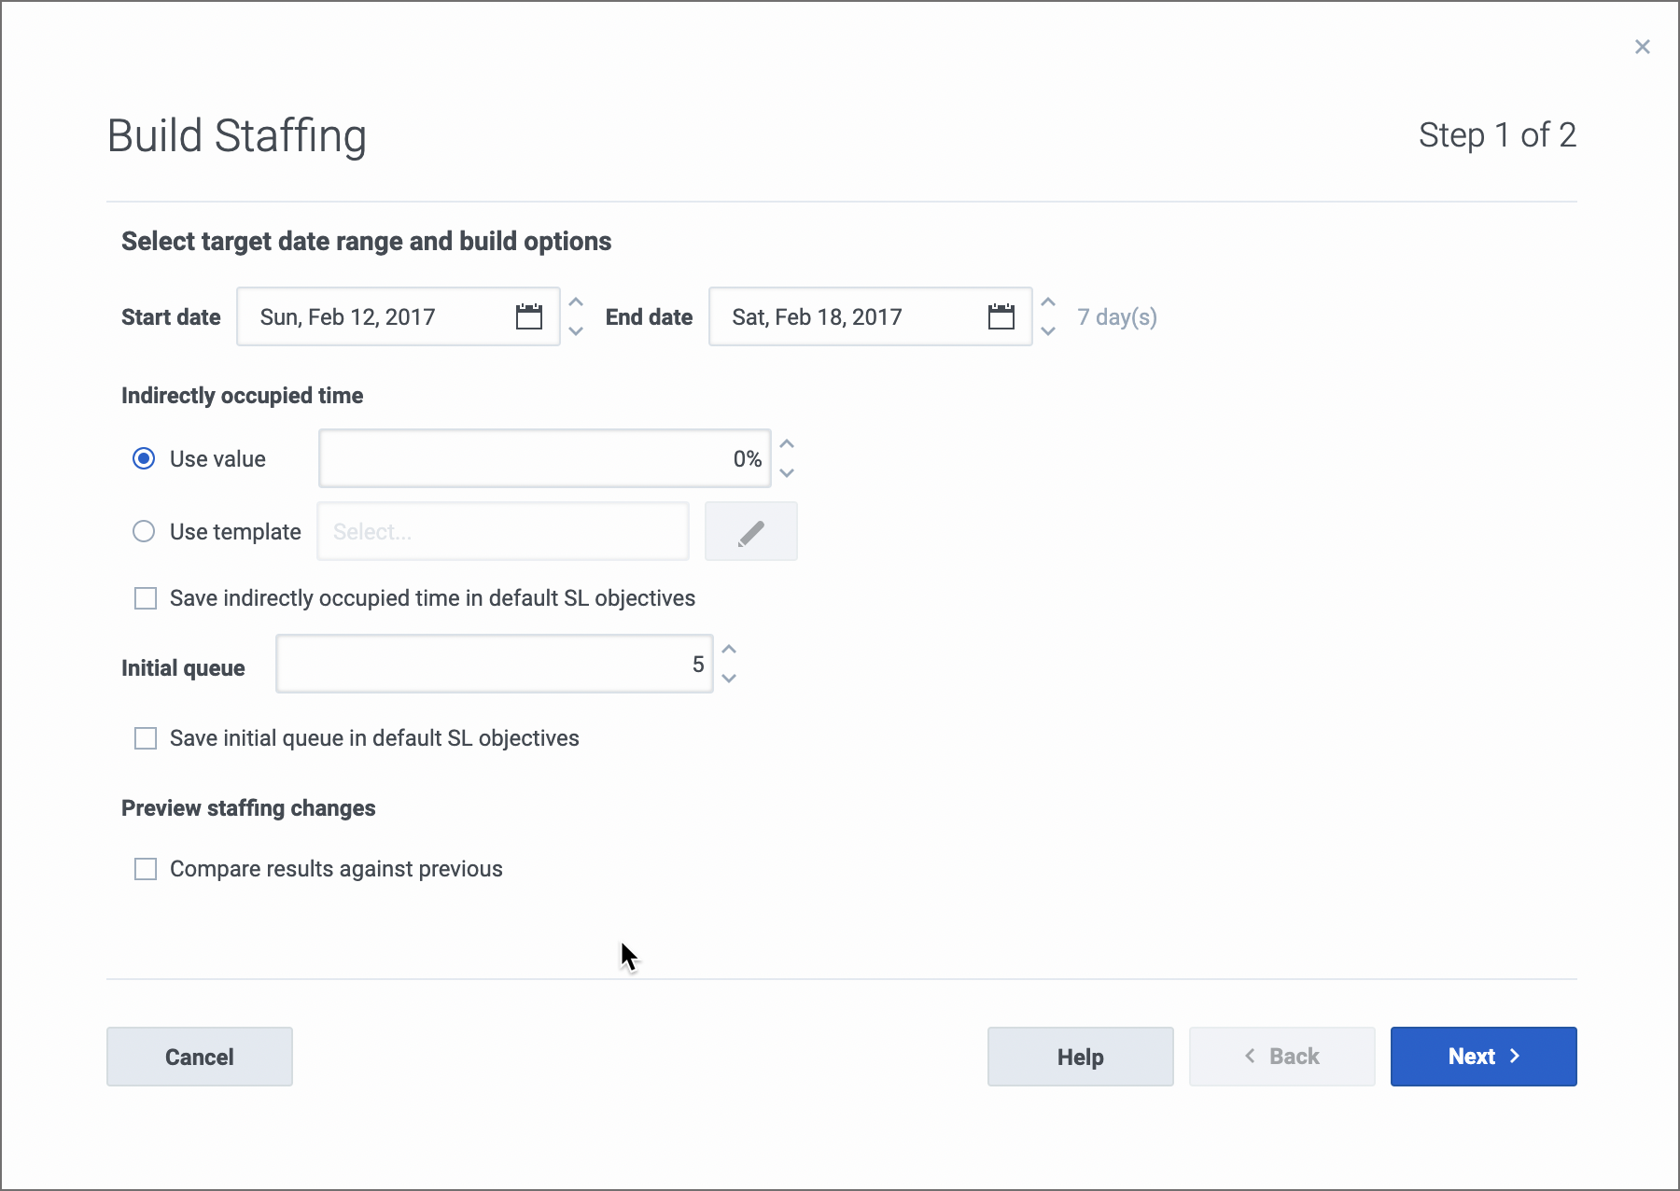
Task: Open the Start date calendar picker
Action: [x=529, y=316]
